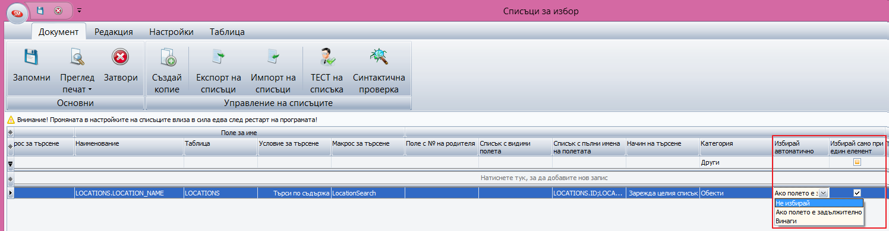Click the Начин на търсене column header

(663, 147)
